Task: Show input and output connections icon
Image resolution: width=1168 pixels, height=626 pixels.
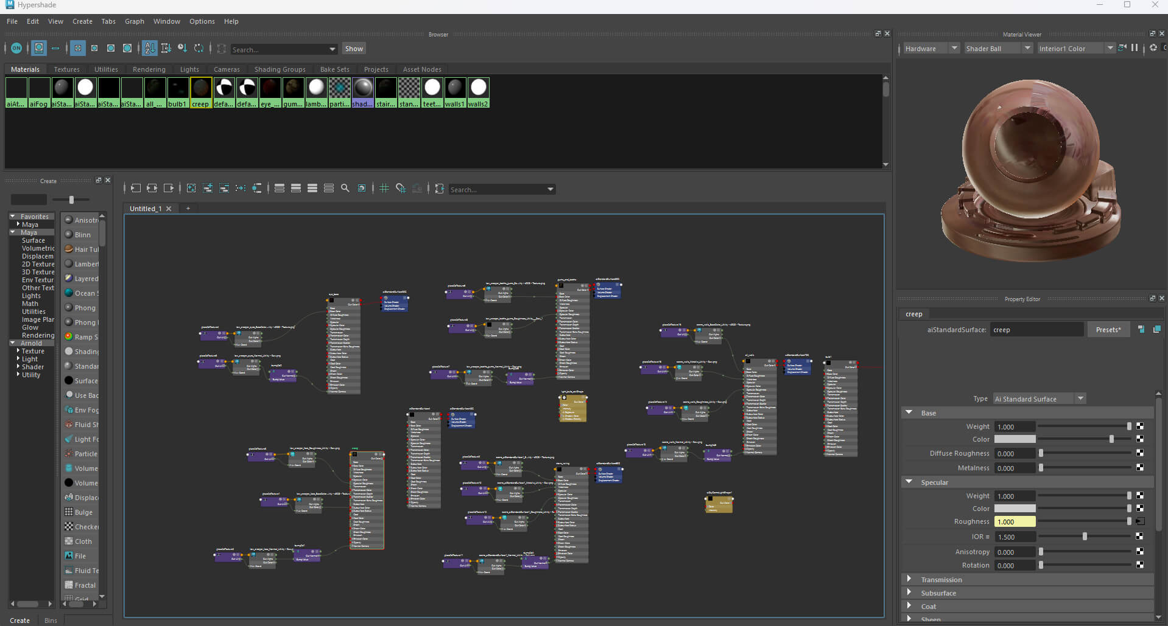Action: click(152, 189)
